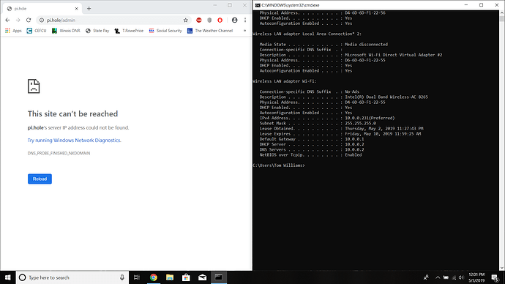The height and width of the screenshot is (284, 505).
Task: Open Apps bookmarks shortcut
Action: (x=13, y=31)
